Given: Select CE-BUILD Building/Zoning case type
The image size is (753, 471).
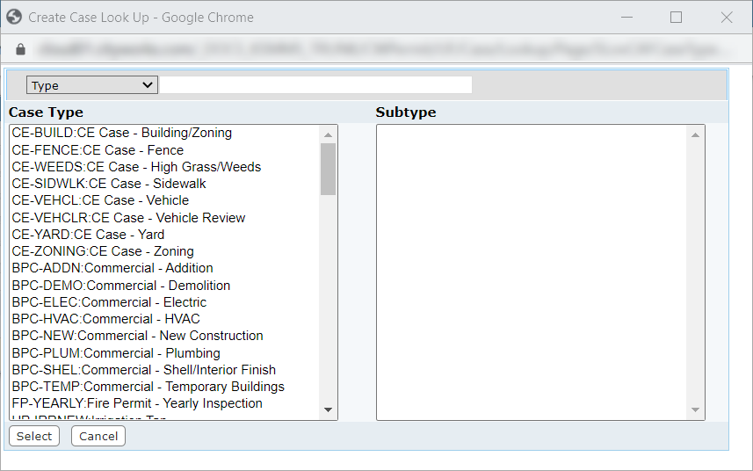Looking at the screenshot, I should pyautogui.click(x=122, y=134).
